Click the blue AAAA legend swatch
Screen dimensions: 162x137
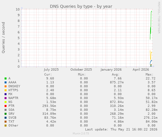(x=6, y=82)
